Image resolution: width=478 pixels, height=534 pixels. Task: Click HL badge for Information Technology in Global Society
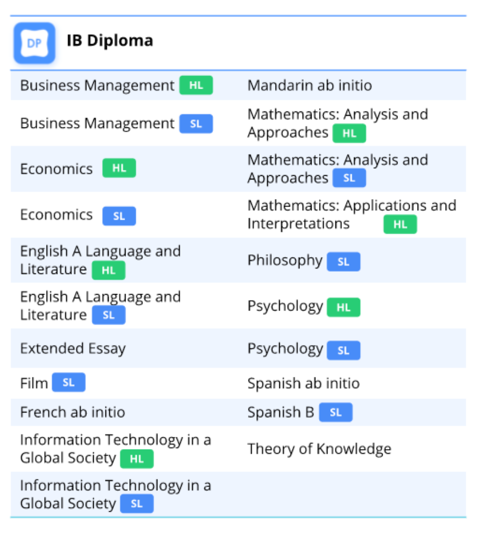point(137,459)
